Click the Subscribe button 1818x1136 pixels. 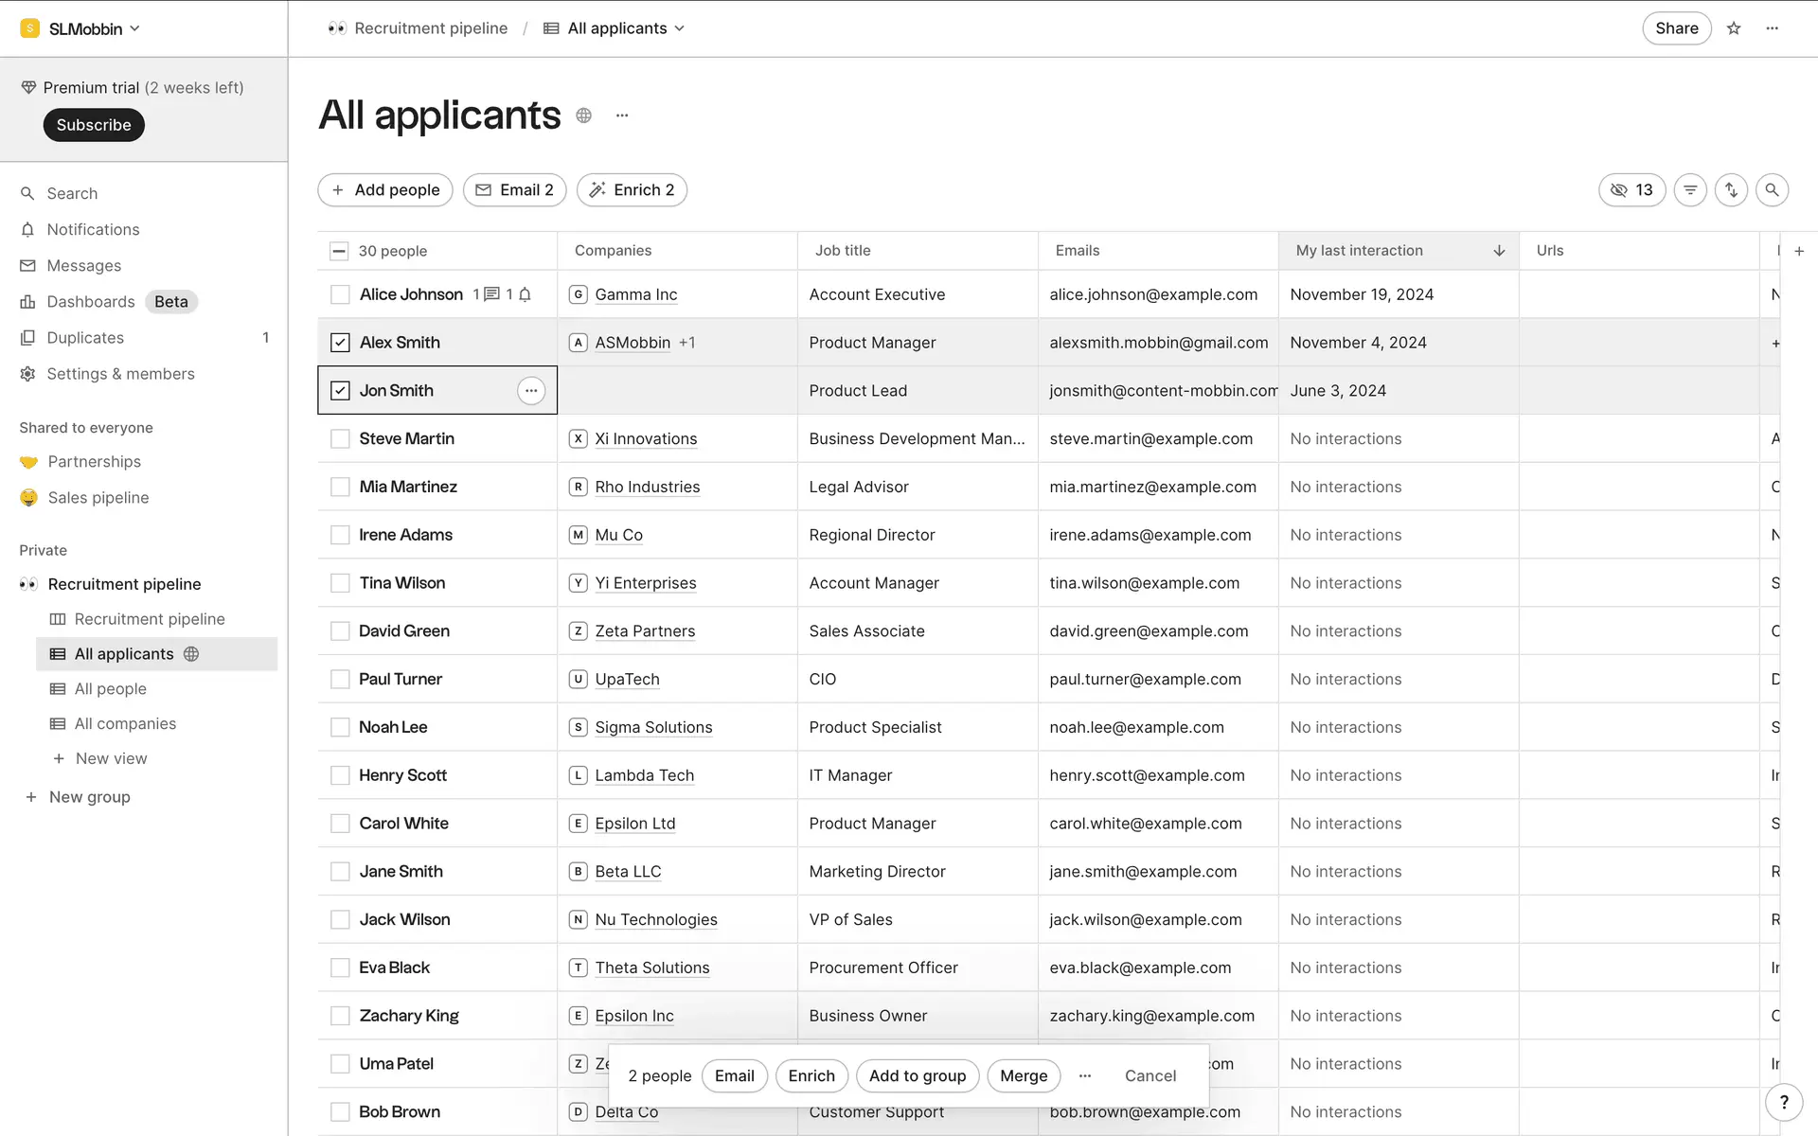[x=94, y=125]
